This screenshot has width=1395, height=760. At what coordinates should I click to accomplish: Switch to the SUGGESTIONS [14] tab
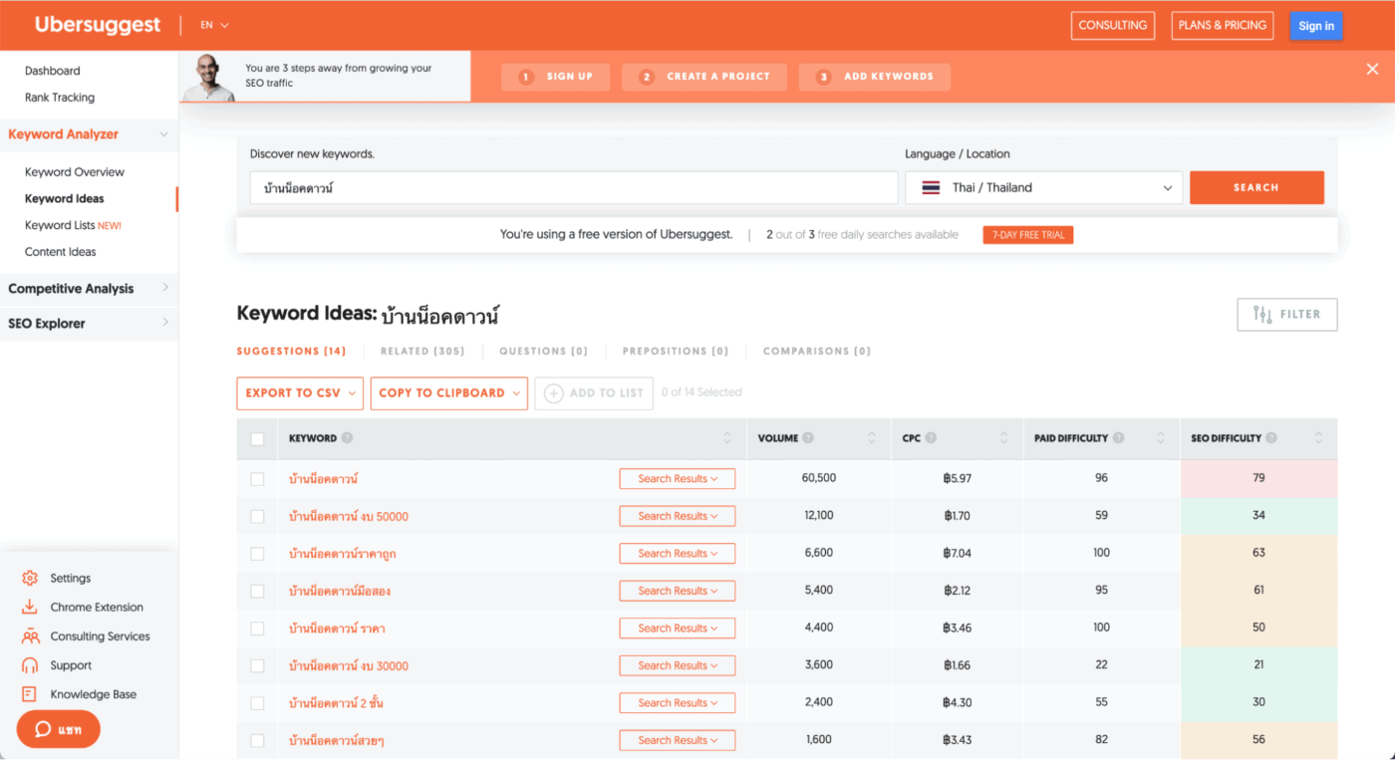(x=291, y=352)
